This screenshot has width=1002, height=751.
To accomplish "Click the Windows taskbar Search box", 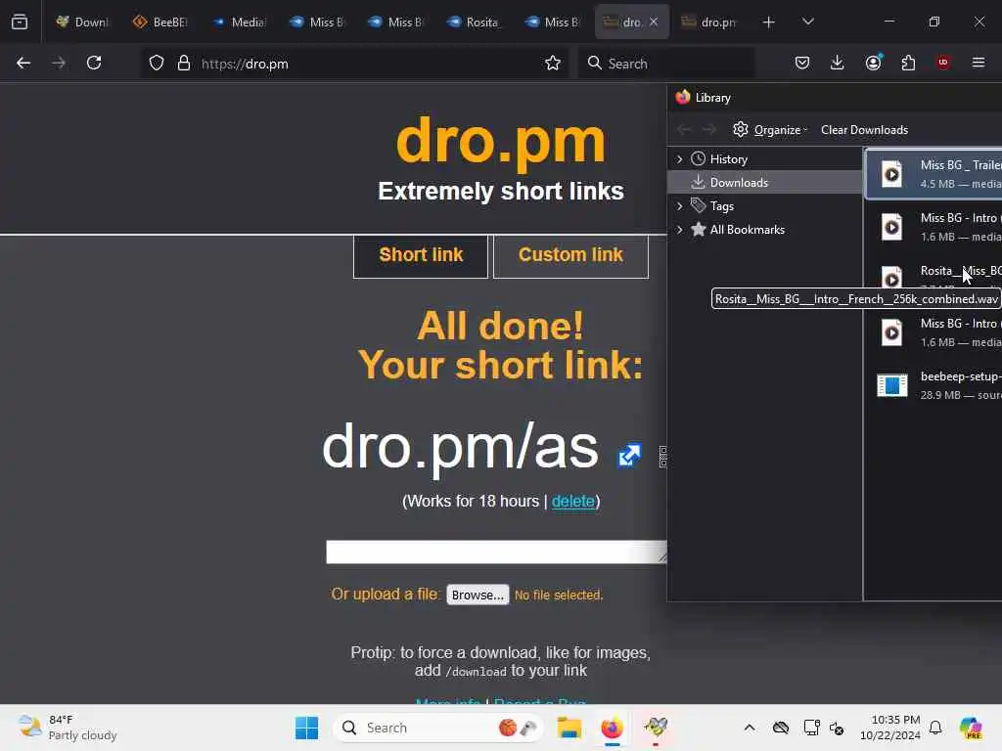I will click(438, 728).
